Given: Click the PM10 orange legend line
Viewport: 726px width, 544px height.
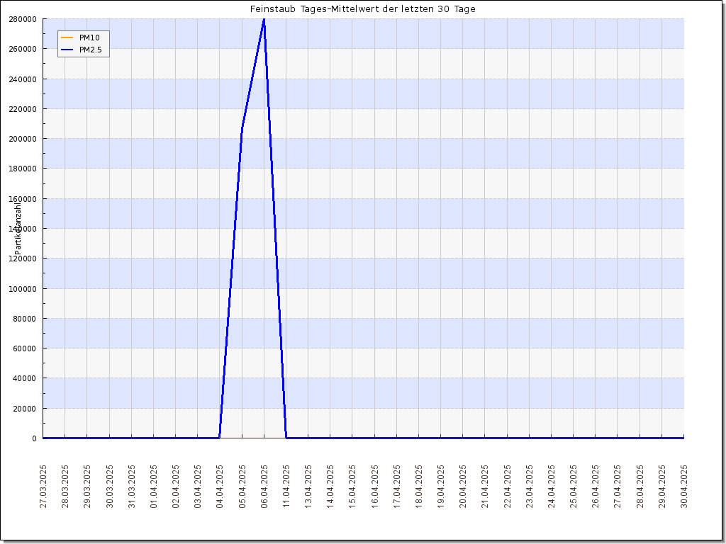Looking at the screenshot, I should pos(67,38).
